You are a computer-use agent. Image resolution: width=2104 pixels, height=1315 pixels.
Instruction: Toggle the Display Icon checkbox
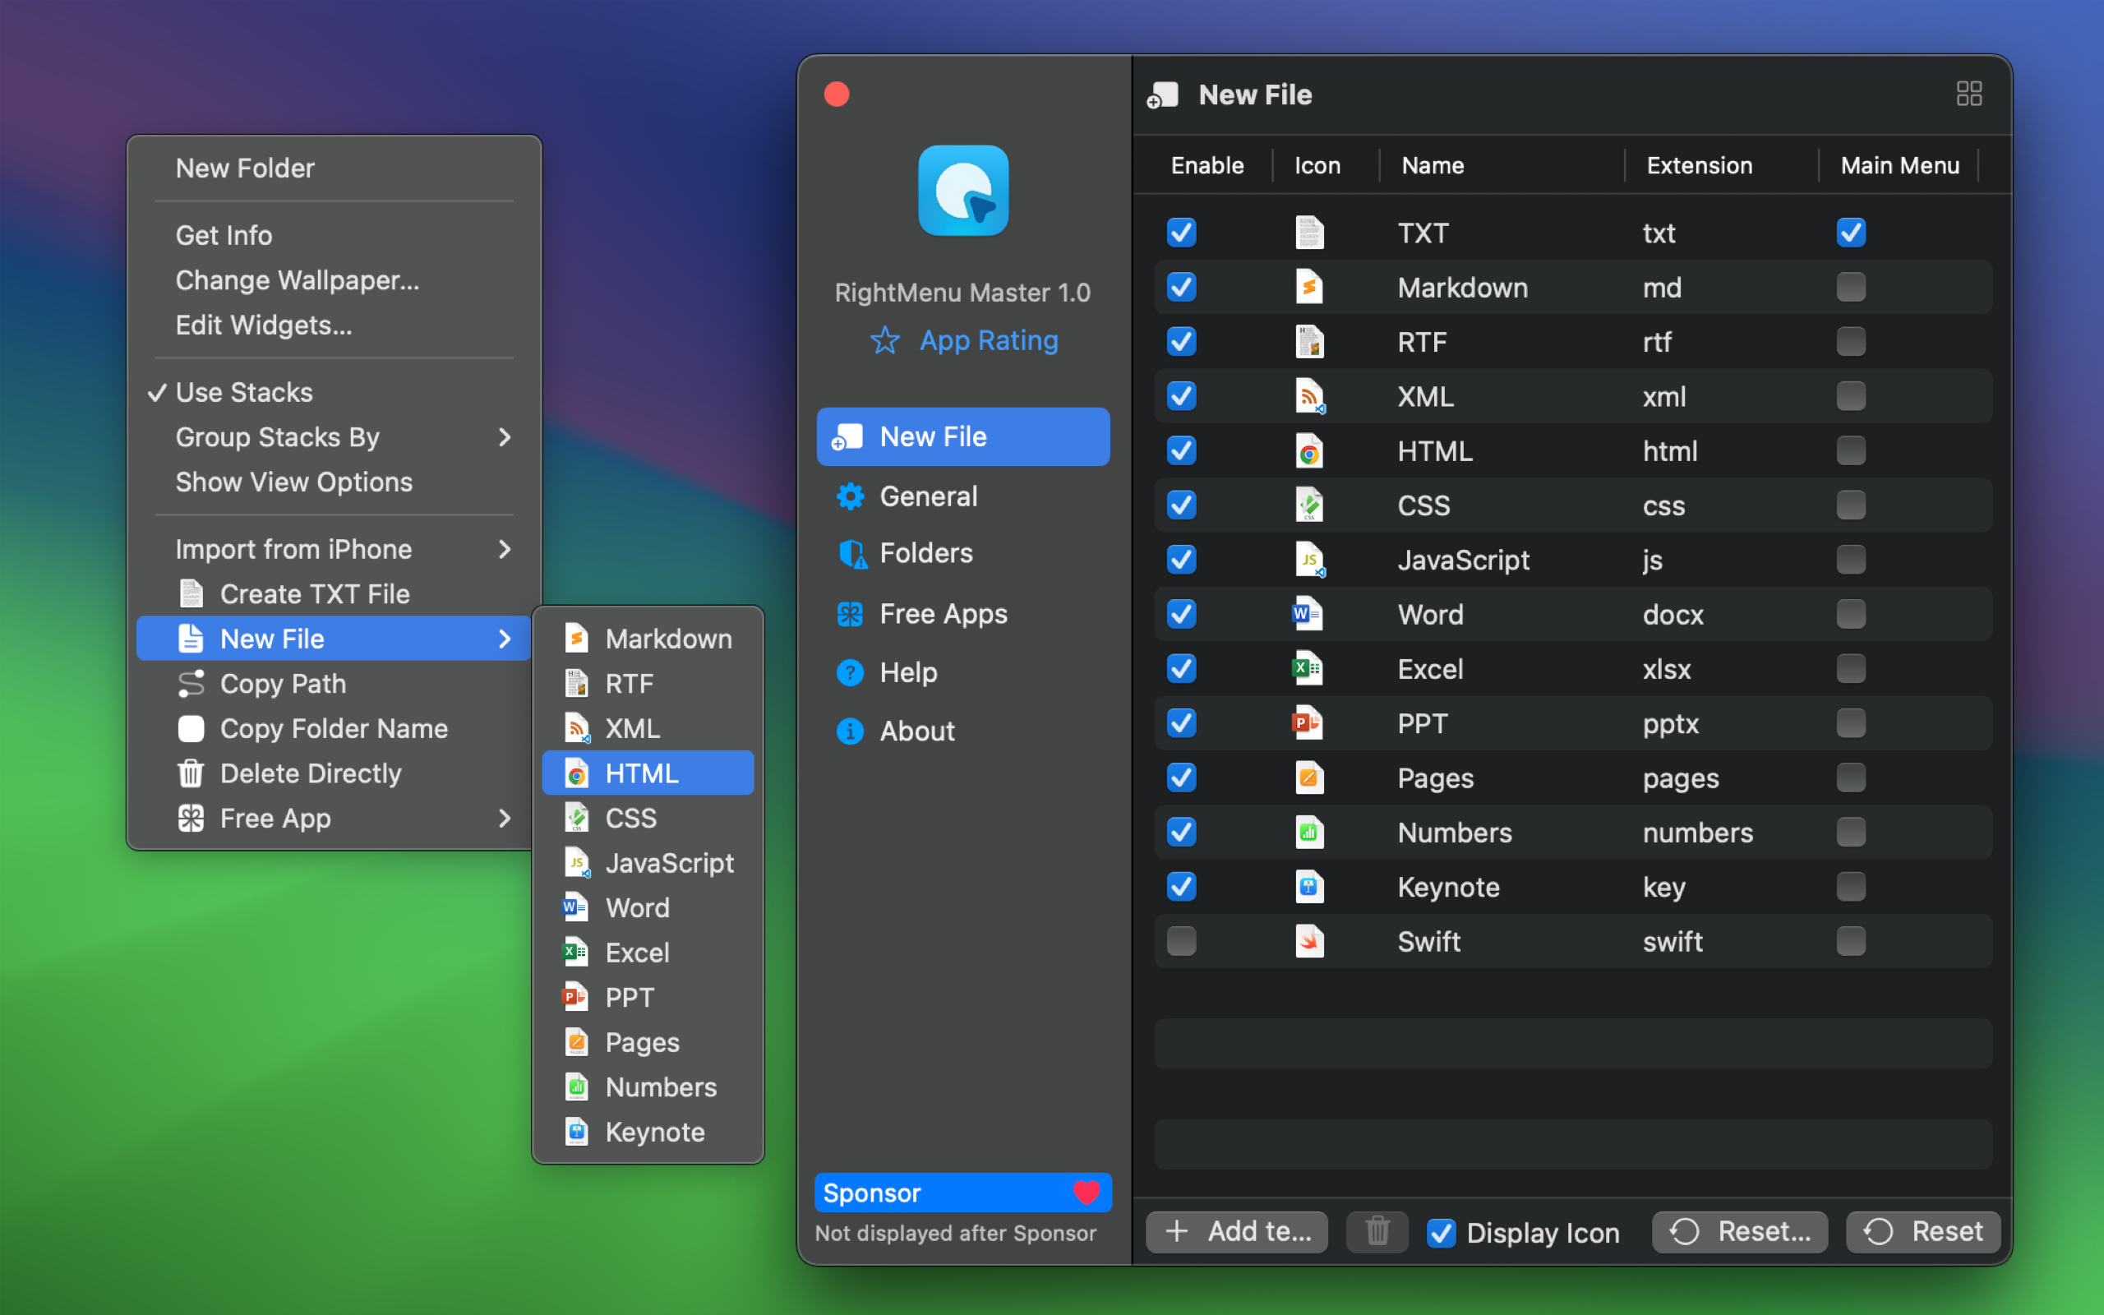point(1442,1232)
